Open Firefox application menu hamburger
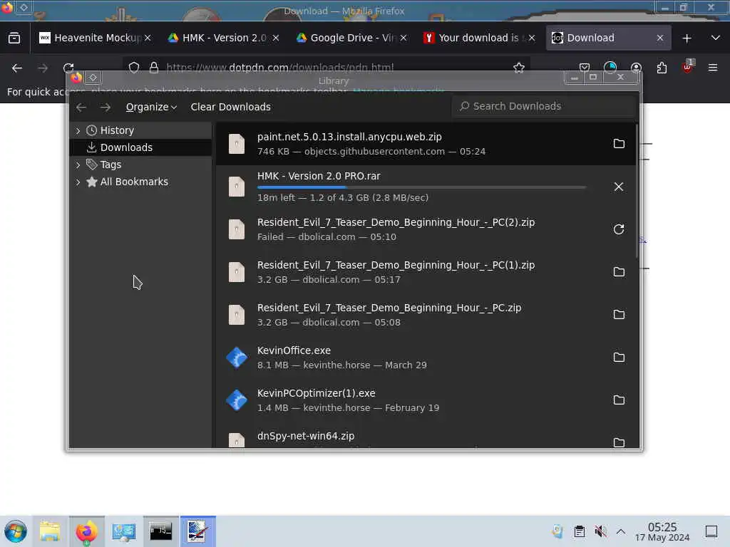 [713, 68]
